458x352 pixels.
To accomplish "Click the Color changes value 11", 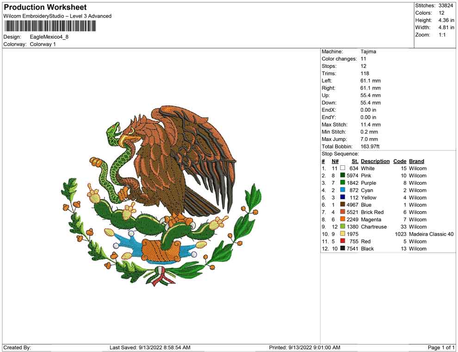I will 363,59.
